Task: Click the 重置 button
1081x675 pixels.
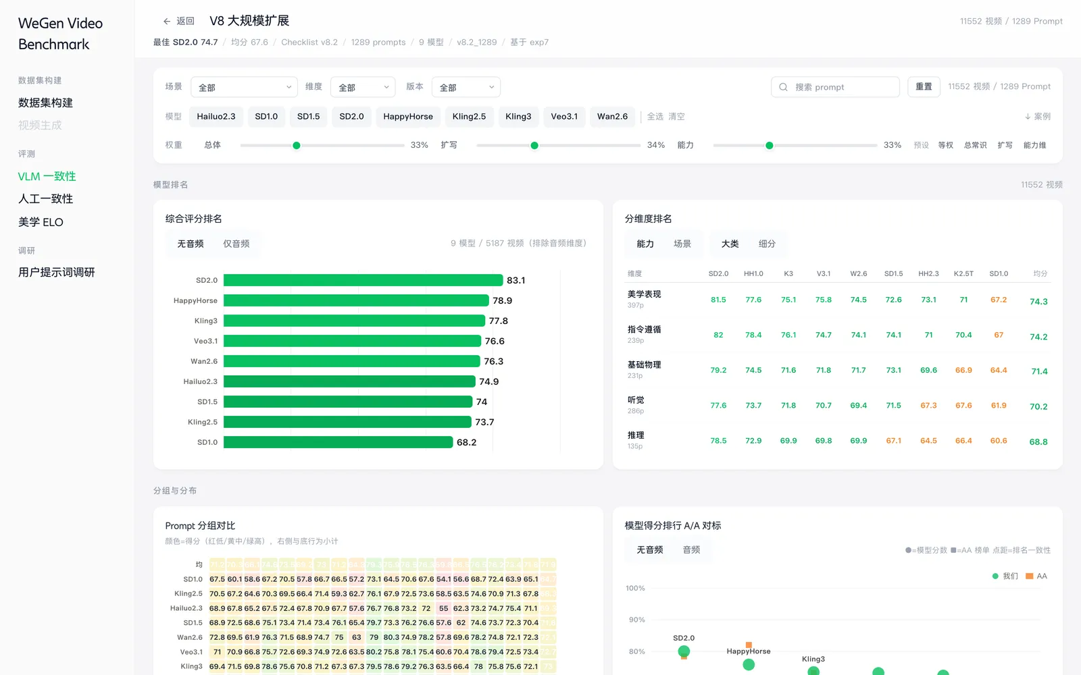Action: 924,86
